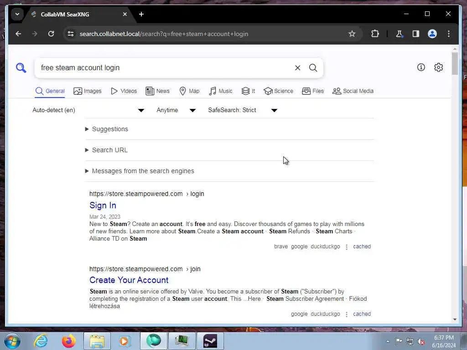Switch to the News category
This screenshot has height=350, width=467.
pos(157,91)
